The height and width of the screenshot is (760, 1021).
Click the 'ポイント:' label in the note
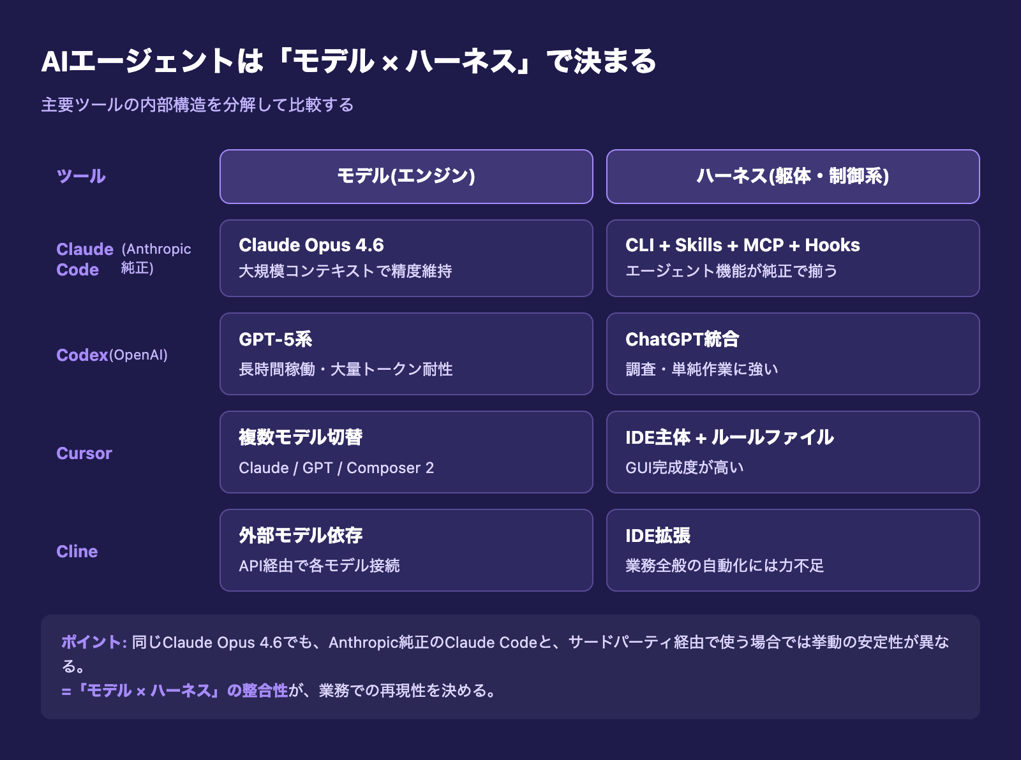tap(94, 642)
